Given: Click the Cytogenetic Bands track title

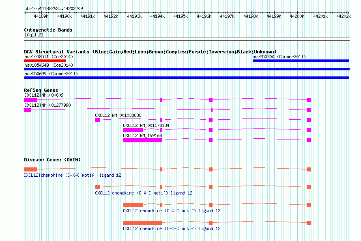Looking at the screenshot, I should pos(48,30).
